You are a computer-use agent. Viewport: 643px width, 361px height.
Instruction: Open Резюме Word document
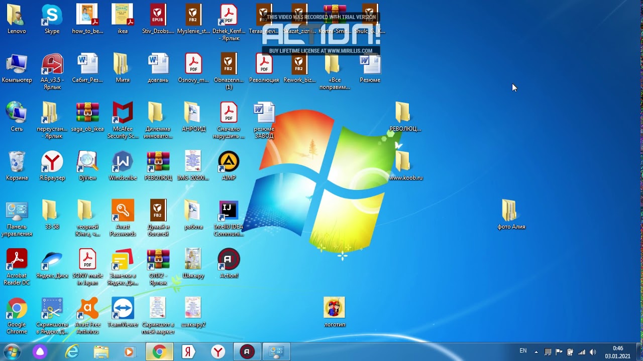(x=370, y=68)
